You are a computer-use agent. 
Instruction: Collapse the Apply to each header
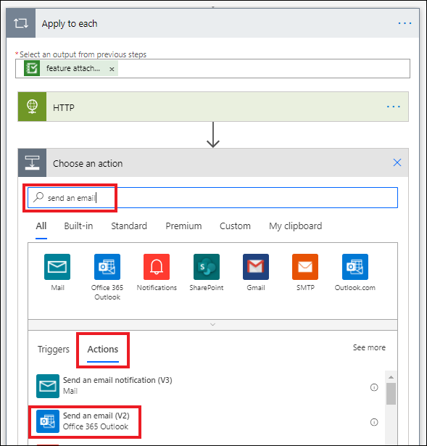click(x=212, y=23)
